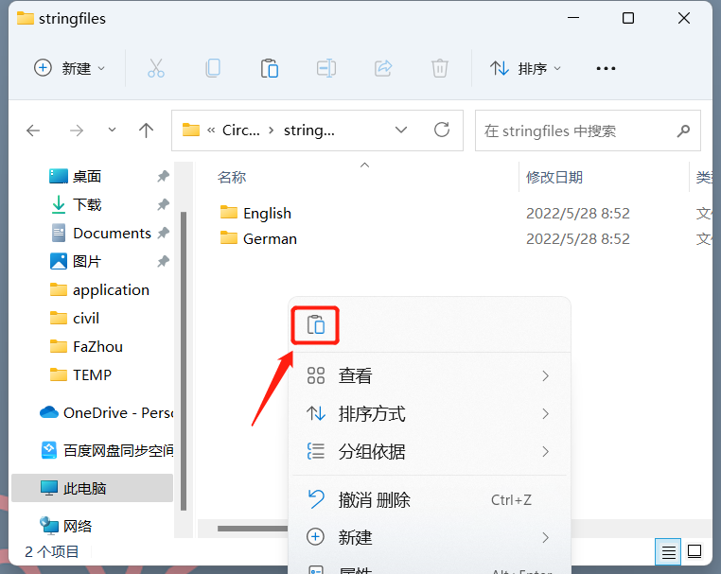721x574 pixels.
Task: Open 百度网盘同步空间 in sidebar
Action: tap(107, 450)
